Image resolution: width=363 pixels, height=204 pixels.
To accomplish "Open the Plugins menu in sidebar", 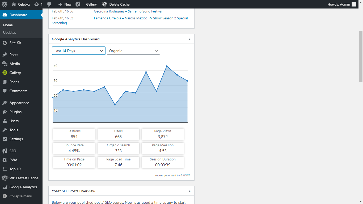I will (15, 112).
